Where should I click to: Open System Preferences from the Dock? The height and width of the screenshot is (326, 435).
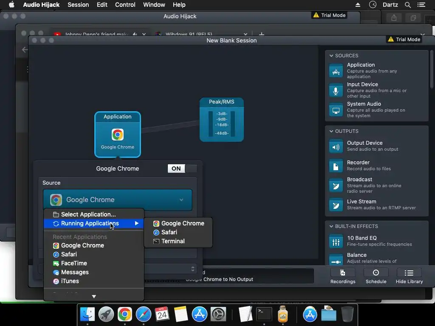pos(218,315)
